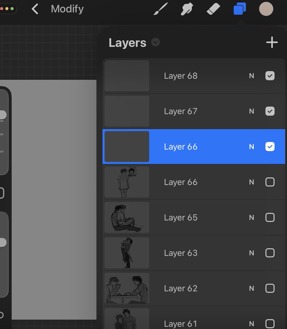This screenshot has height=329, width=287.
Task: Open blend mode N on highlighted Layer 66
Action: [x=252, y=147]
